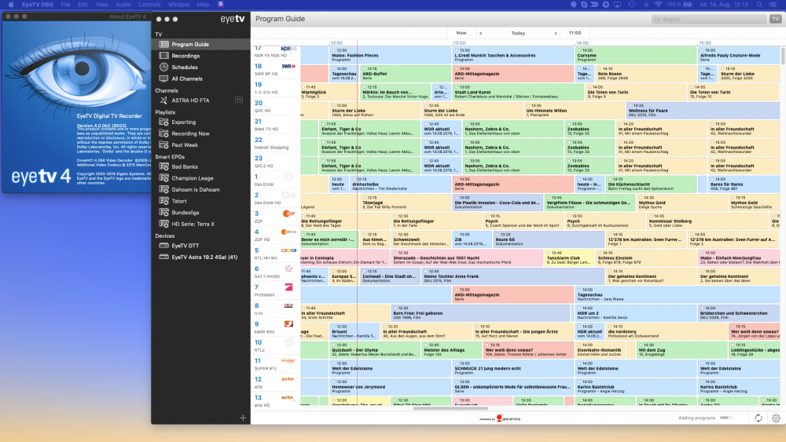This screenshot has height=442, width=786.
Task: Click the 11:00 time button
Action: (575, 33)
